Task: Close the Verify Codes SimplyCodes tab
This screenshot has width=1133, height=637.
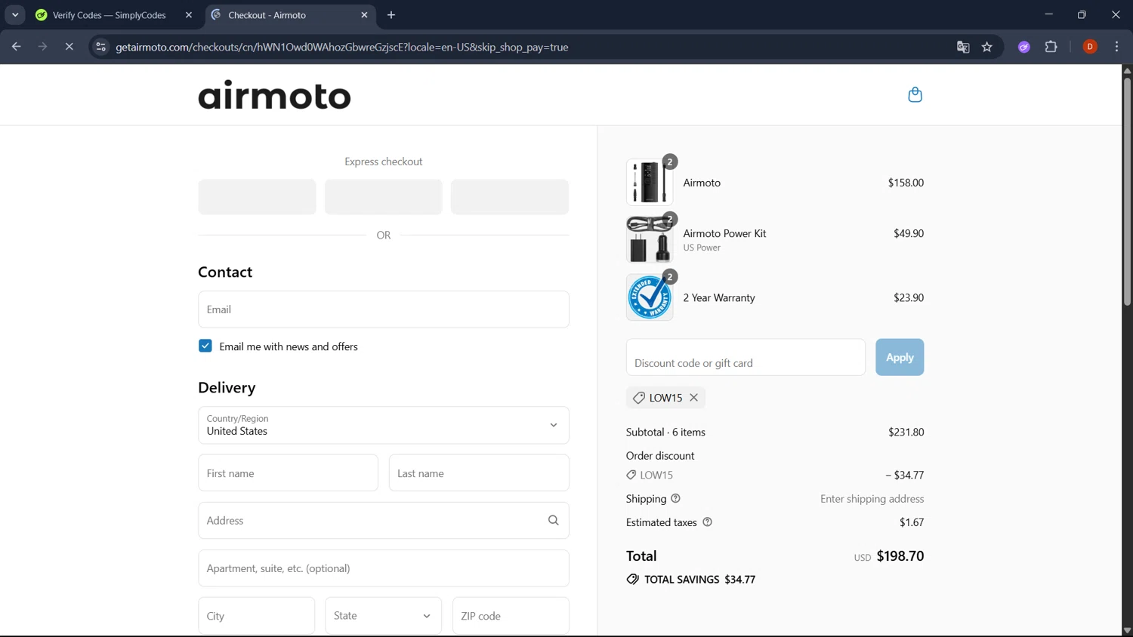Action: [189, 15]
